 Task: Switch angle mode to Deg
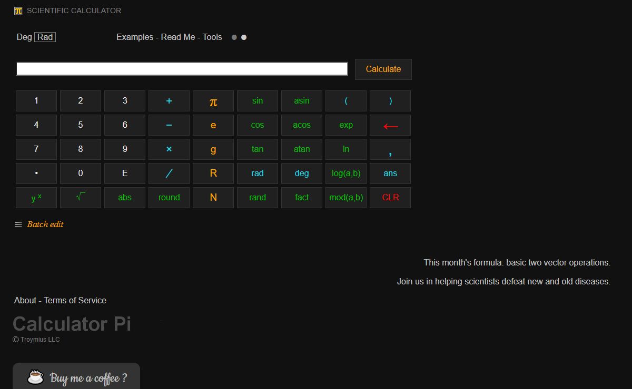coord(24,37)
